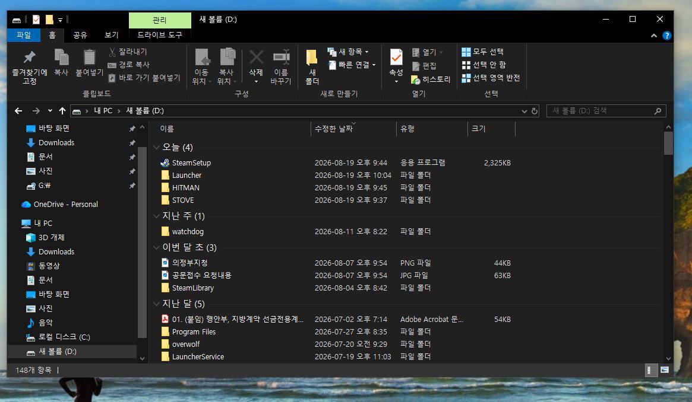Select OneDrive - Personal in navigation pane
692x402 pixels.
click(x=66, y=205)
